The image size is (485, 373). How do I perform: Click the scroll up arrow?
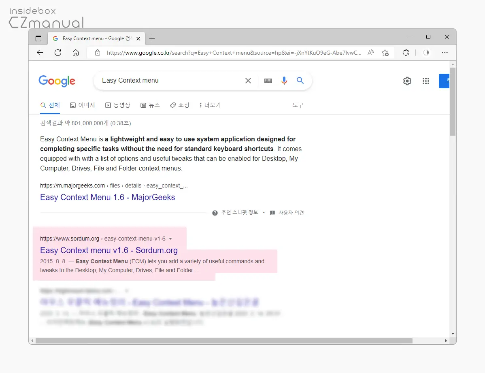click(x=453, y=64)
